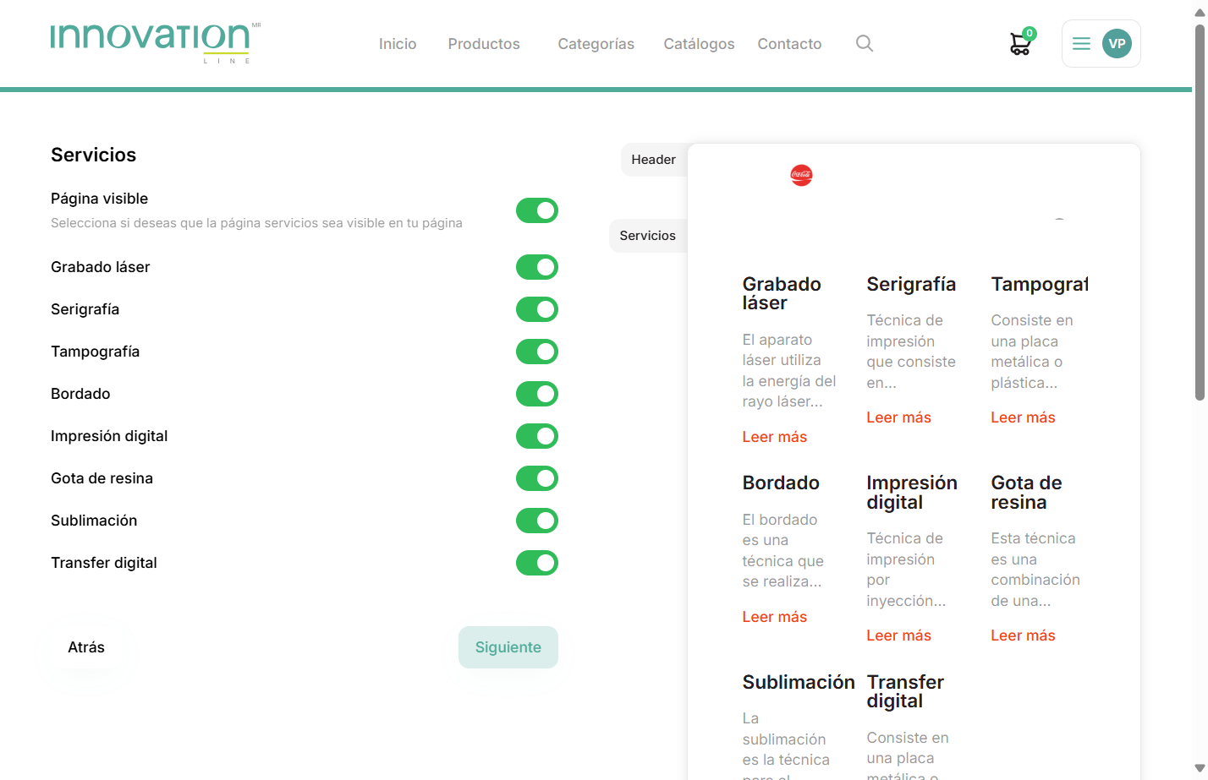Click Leer más under Gota de resina

tap(1023, 635)
